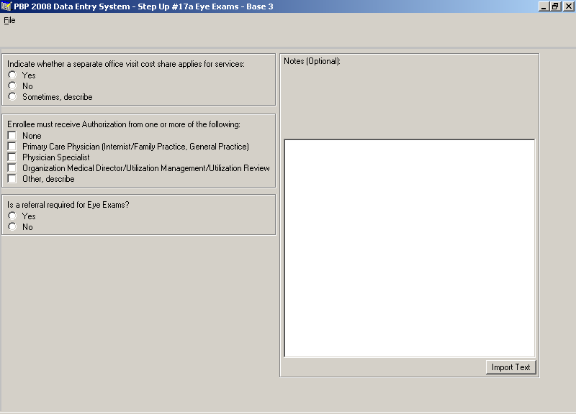Click the Primary Care Physician option label
The height and width of the screenshot is (414, 576).
pyautogui.click(x=135, y=147)
